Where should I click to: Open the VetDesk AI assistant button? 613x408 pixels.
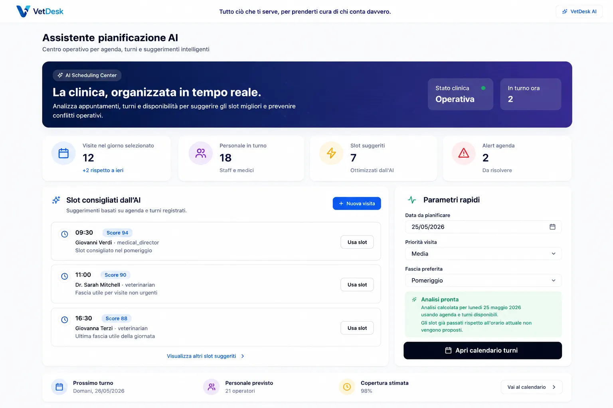click(x=579, y=12)
